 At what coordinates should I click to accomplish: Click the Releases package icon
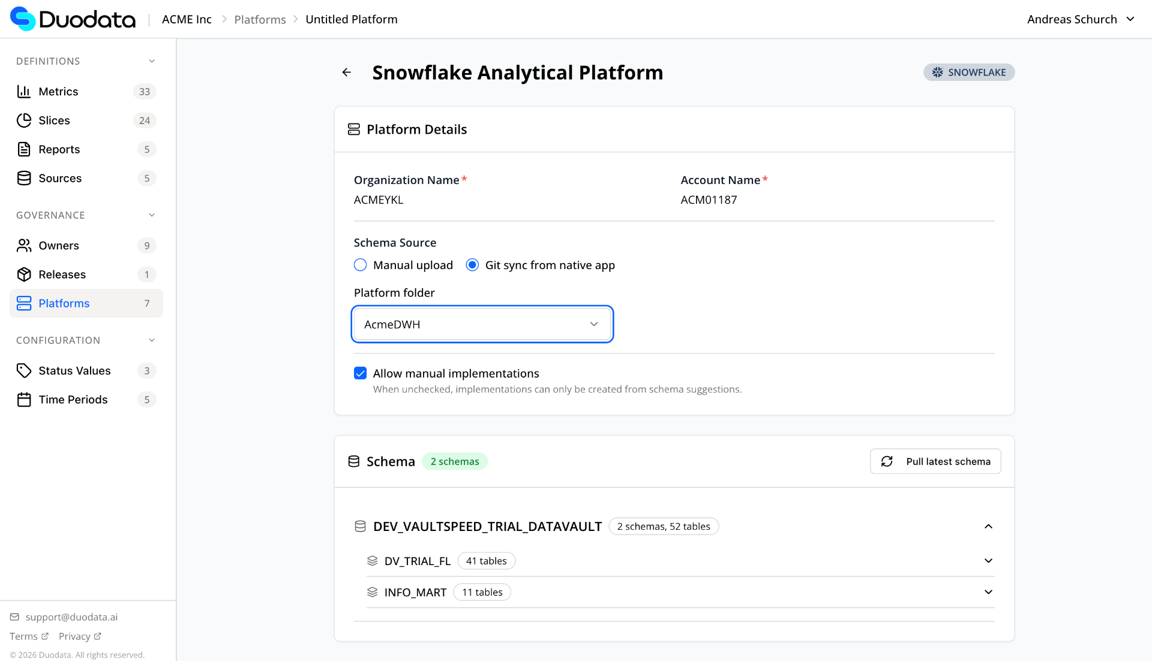tap(24, 274)
